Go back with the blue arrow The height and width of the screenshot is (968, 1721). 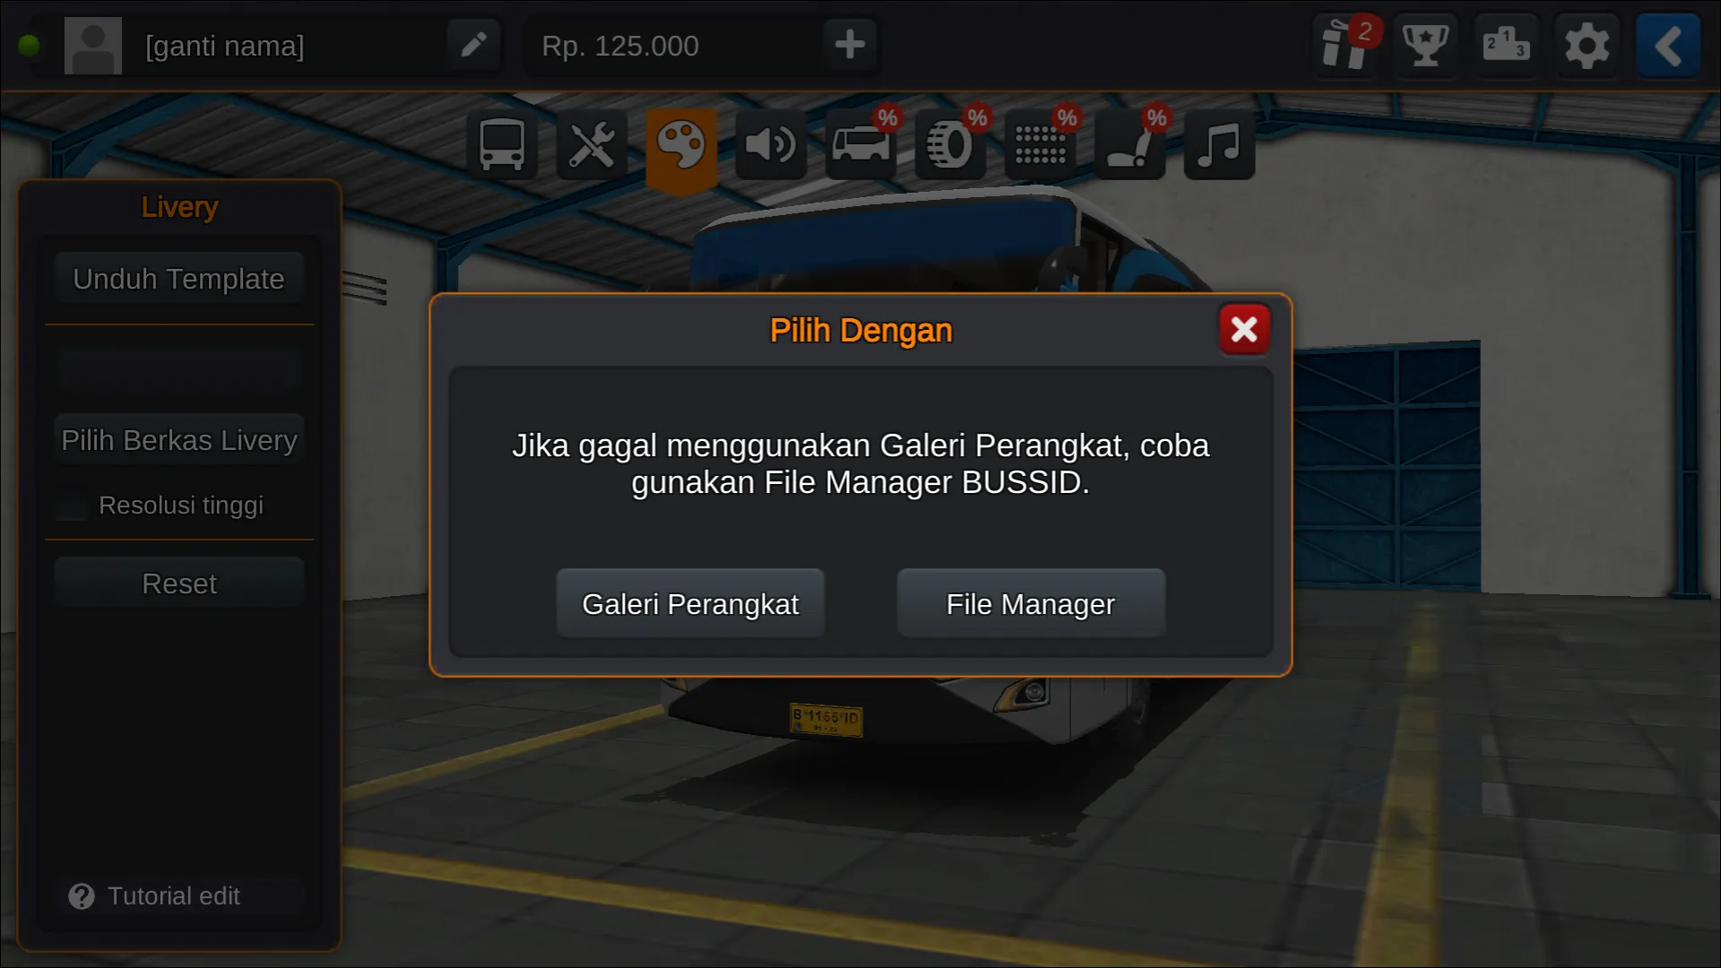click(x=1667, y=45)
